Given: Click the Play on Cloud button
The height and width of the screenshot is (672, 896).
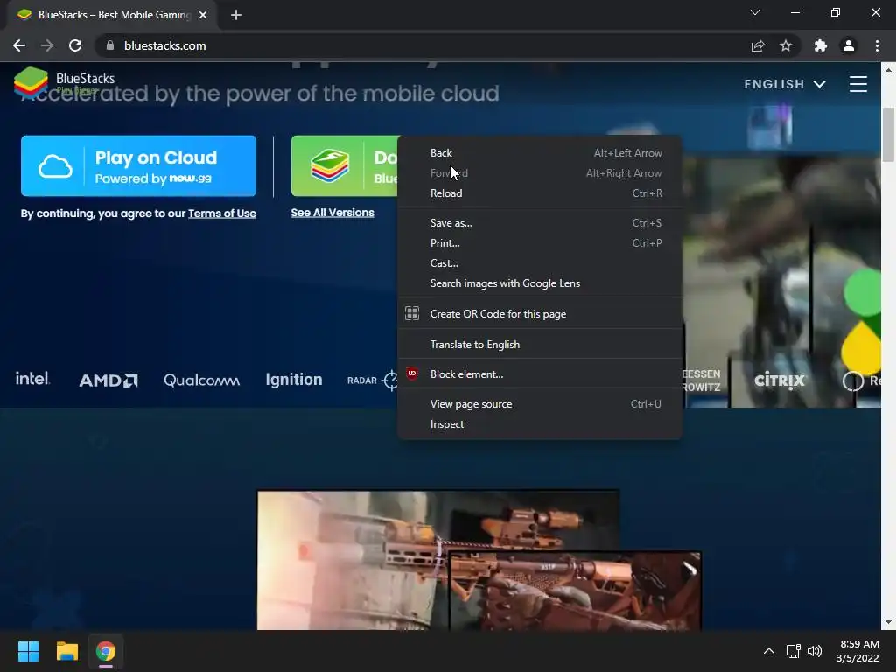Looking at the screenshot, I should pos(138,165).
